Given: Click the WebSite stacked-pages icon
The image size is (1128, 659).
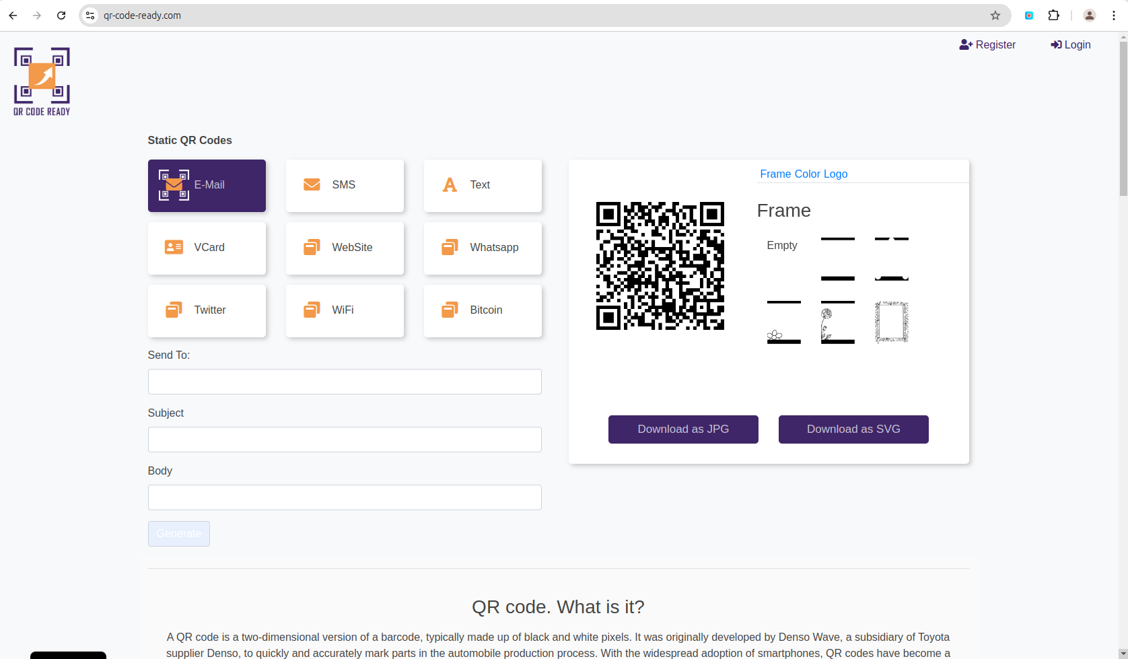Looking at the screenshot, I should pyautogui.click(x=312, y=247).
